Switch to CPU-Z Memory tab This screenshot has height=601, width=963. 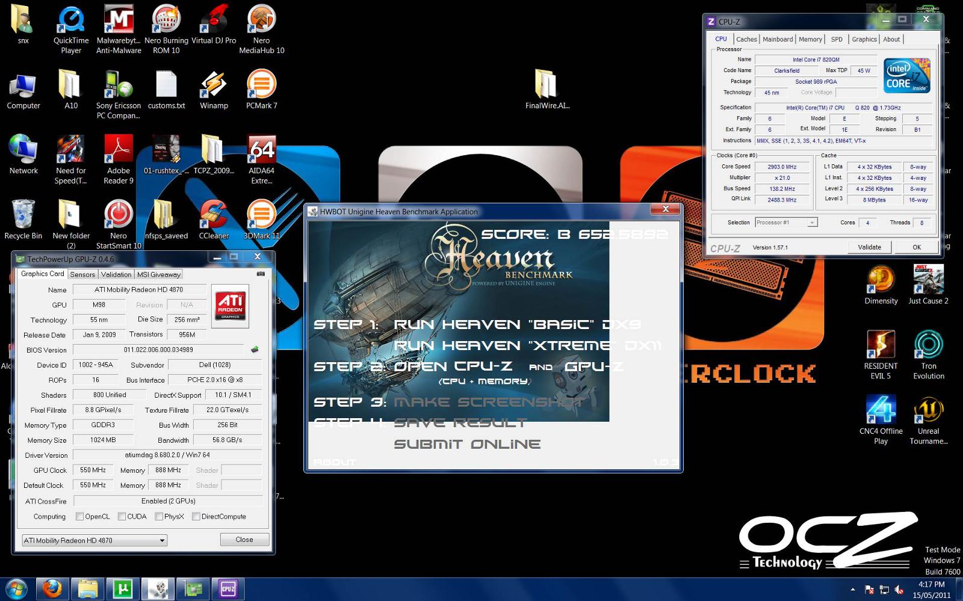[x=810, y=39]
